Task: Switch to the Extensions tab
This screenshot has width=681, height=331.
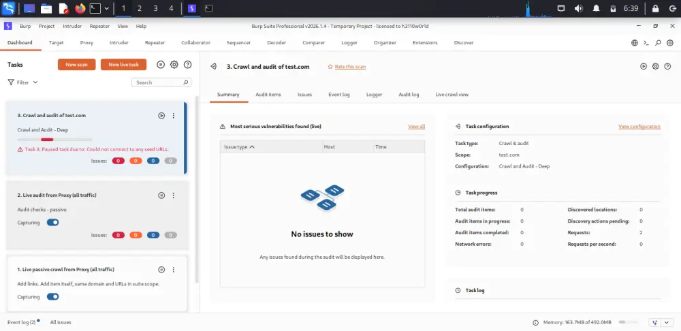Action: point(425,43)
